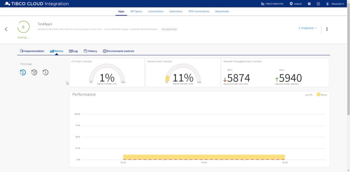Click the instance count circle showing 0
This screenshot has width=350, height=172.
(23, 27)
